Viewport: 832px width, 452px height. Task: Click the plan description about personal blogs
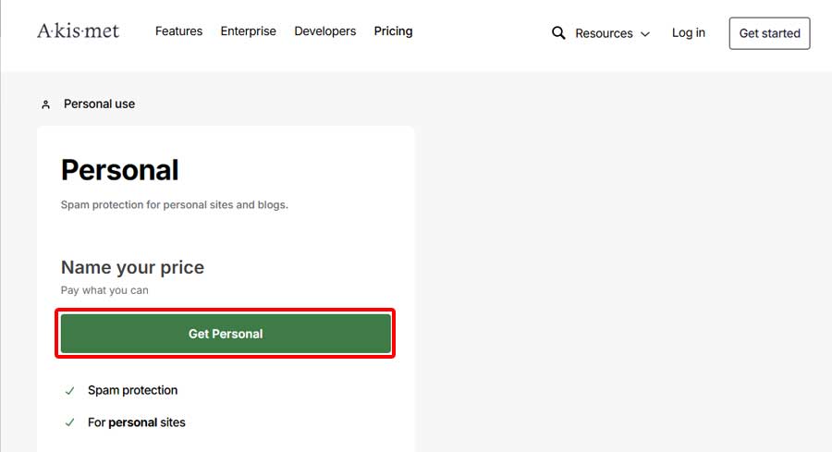(174, 204)
